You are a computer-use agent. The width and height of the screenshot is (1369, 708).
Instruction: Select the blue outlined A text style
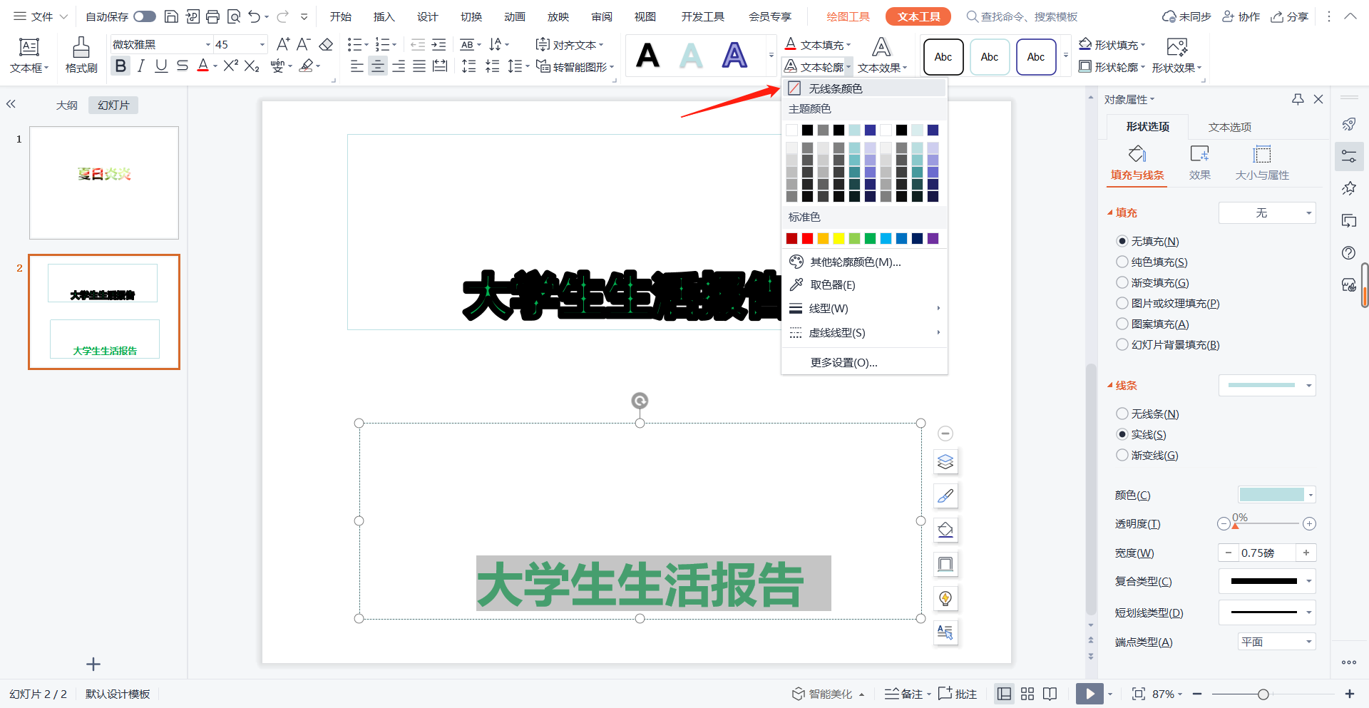734,56
